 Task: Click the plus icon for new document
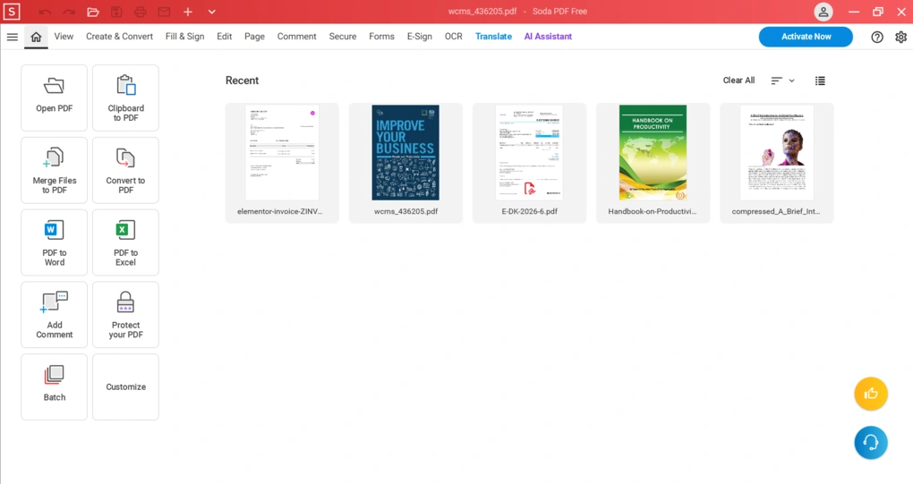click(187, 13)
